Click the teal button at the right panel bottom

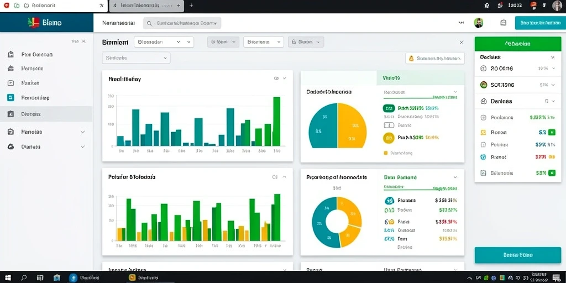coord(517,255)
